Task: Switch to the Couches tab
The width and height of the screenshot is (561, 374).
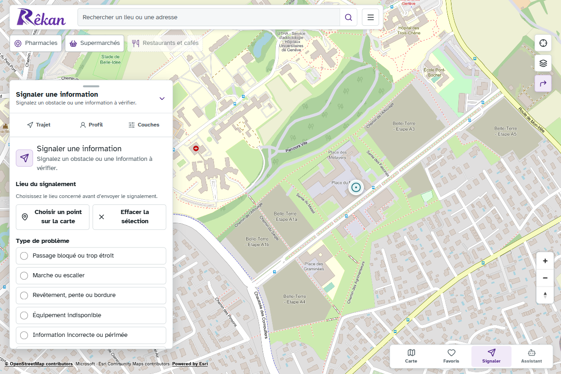Action: (144, 125)
